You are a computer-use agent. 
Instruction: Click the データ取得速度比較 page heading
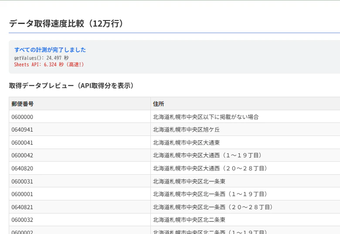pos(66,24)
